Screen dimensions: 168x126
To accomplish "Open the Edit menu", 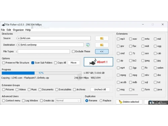I will [x=9, y=30].
